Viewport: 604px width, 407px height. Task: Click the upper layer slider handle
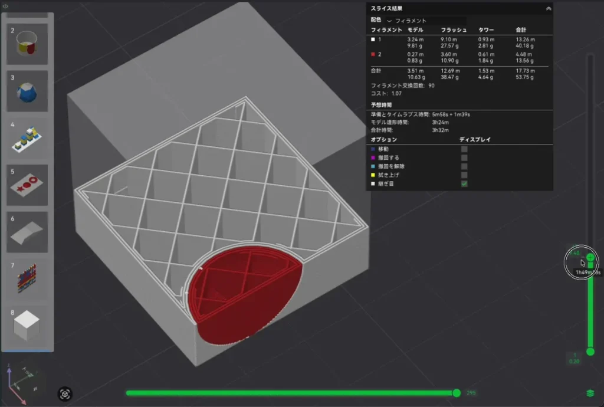coord(590,258)
